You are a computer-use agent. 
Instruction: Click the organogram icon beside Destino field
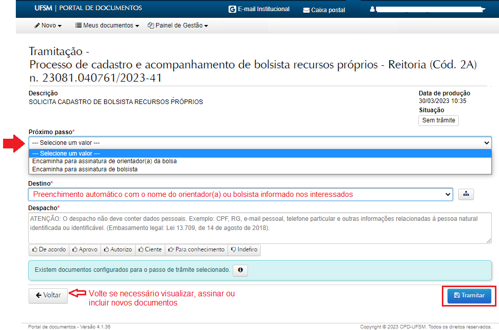466,194
